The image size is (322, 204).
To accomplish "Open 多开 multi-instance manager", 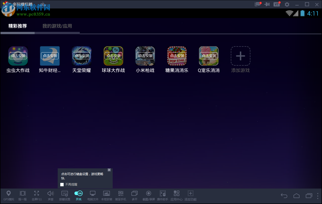I will (134, 196).
